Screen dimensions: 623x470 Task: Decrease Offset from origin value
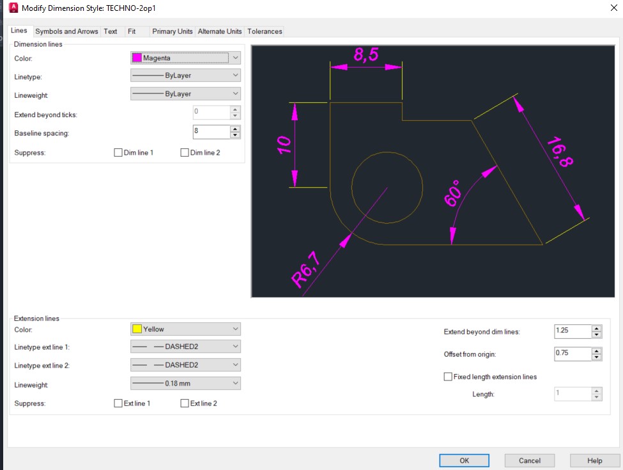pos(596,357)
